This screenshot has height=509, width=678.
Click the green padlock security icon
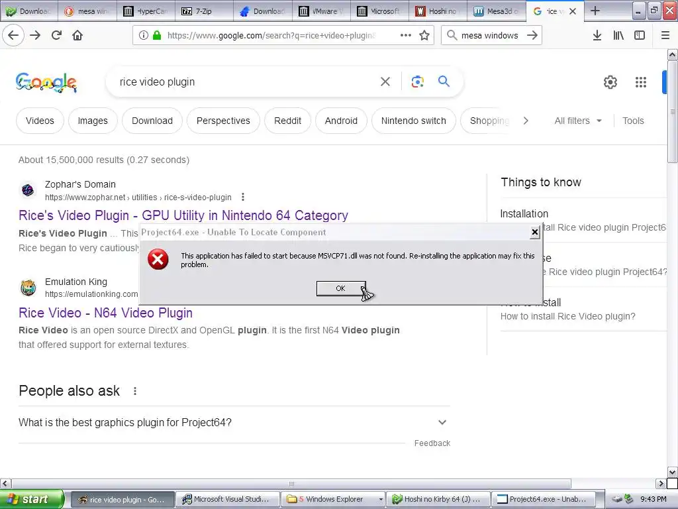158,35
